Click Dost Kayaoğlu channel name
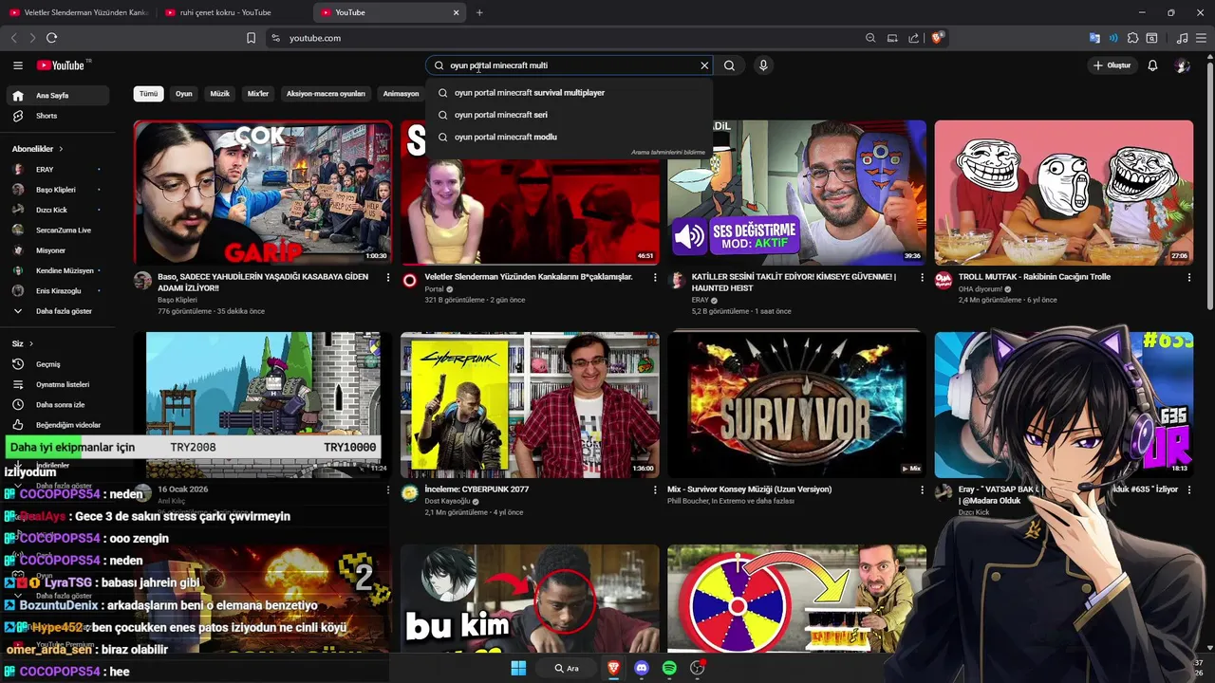Viewport: 1215px width, 683px height. 447,501
